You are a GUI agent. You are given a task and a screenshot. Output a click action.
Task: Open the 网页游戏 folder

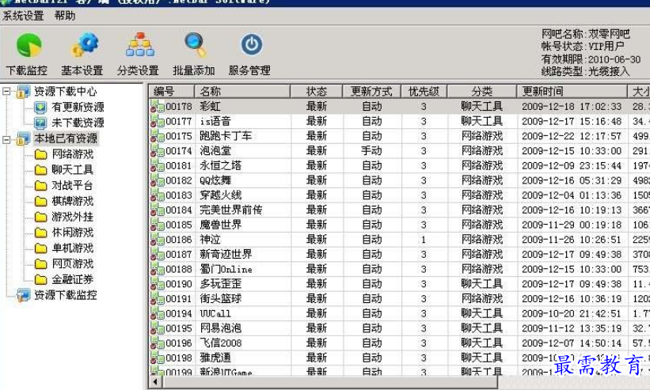point(73,263)
